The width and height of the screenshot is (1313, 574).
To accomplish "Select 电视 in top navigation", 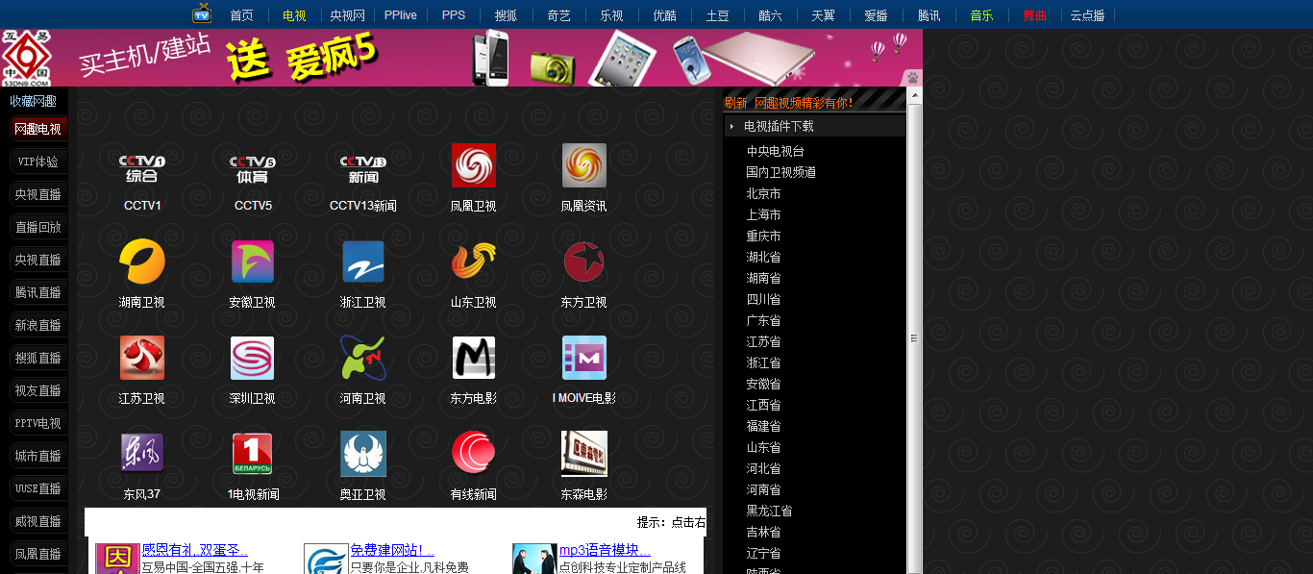I will pyautogui.click(x=294, y=15).
